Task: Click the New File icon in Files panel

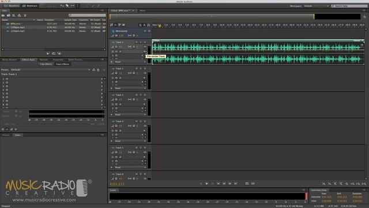Action: [14, 16]
